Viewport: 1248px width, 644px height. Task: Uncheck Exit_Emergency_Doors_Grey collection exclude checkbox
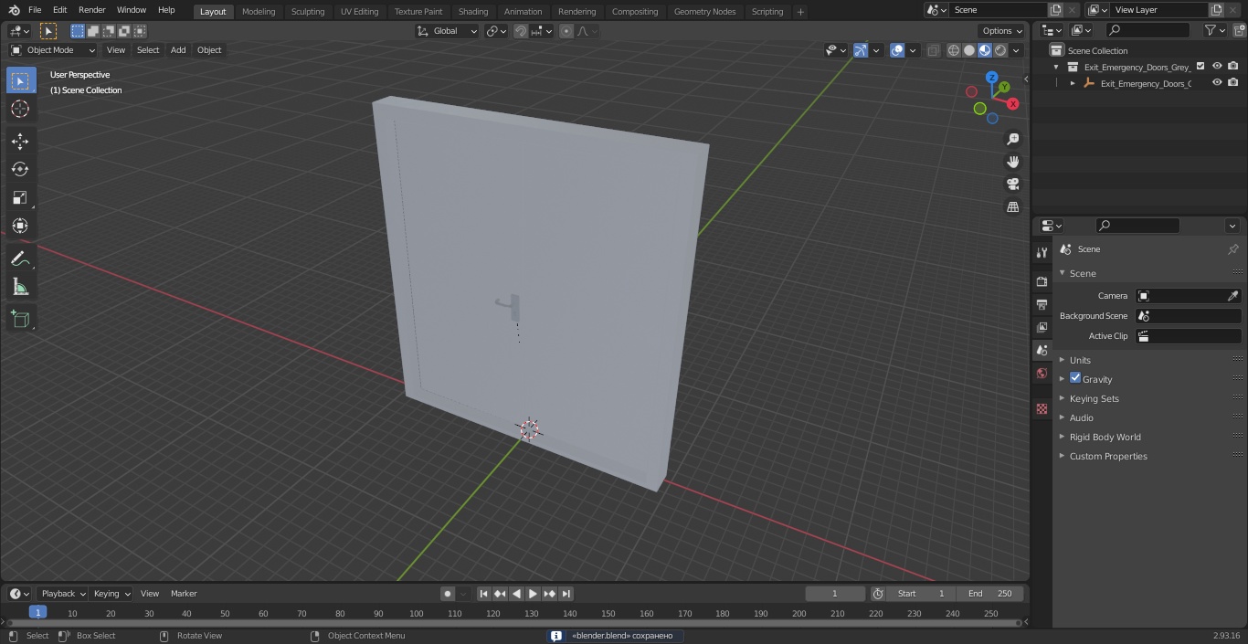click(x=1200, y=66)
